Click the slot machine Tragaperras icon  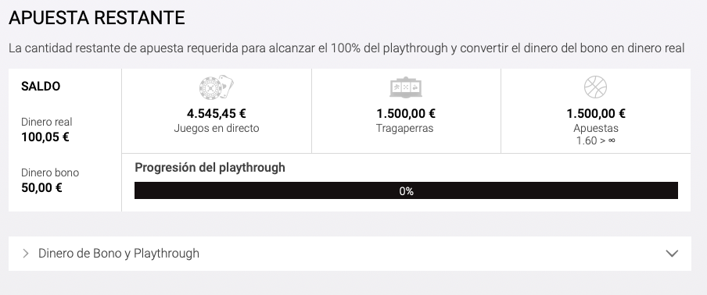point(406,87)
